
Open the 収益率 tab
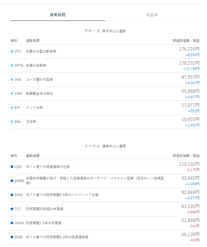(152, 15)
